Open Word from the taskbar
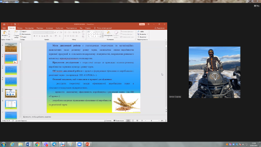This screenshot has height=147, width=261. point(29,144)
